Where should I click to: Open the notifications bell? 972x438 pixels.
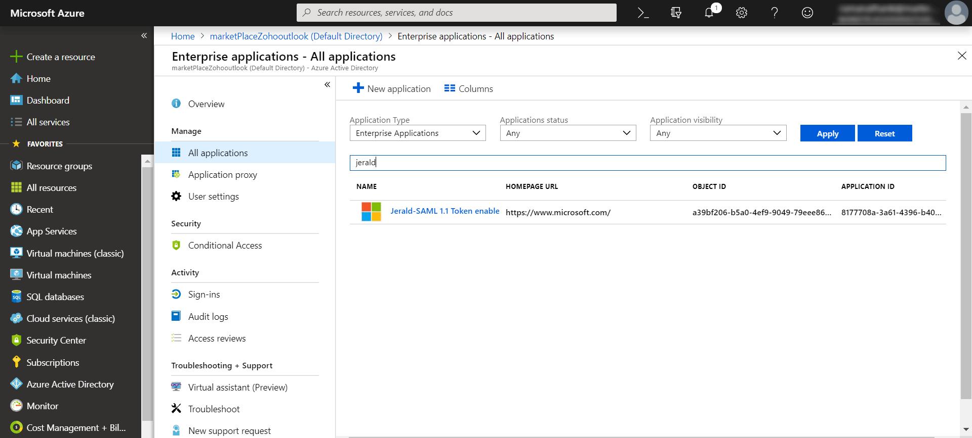(x=709, y=13)
